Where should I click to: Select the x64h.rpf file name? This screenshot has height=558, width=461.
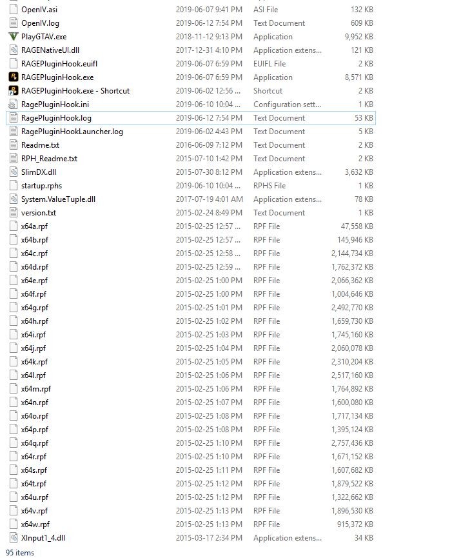tap(34, 321)
